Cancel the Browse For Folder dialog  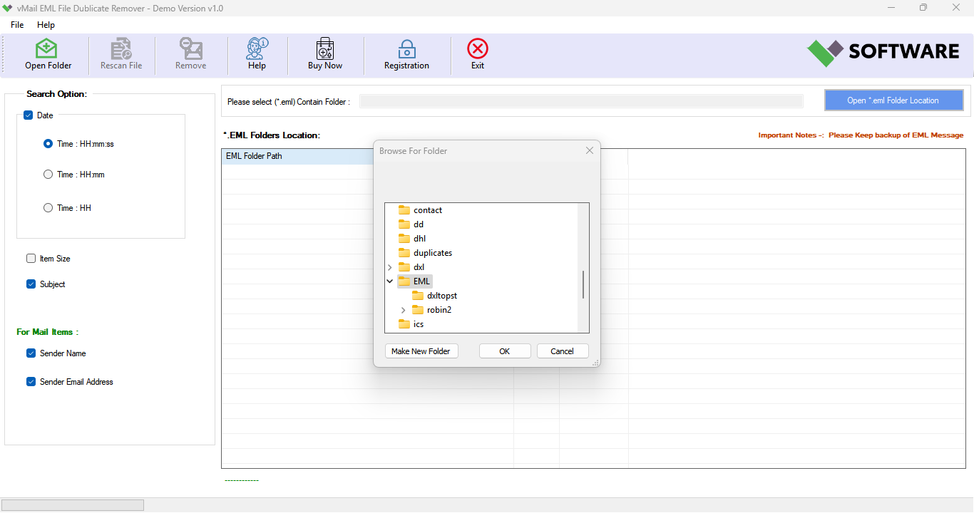pyautogui.click(x=562, y=351)
